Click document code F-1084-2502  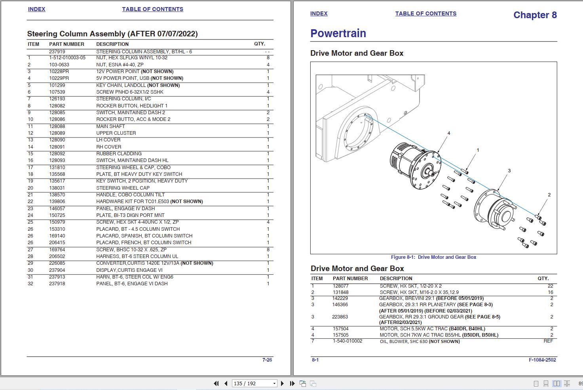pos(542,360)
